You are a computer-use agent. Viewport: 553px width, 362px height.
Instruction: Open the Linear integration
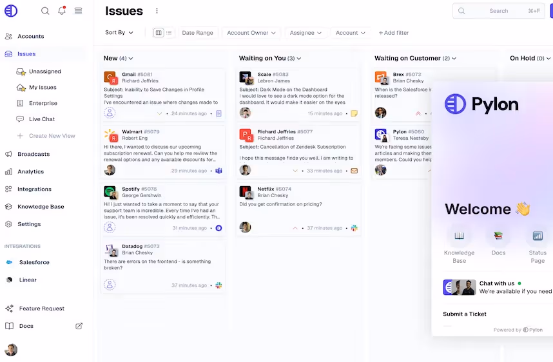pyautogui.click(x=28, y=280)
